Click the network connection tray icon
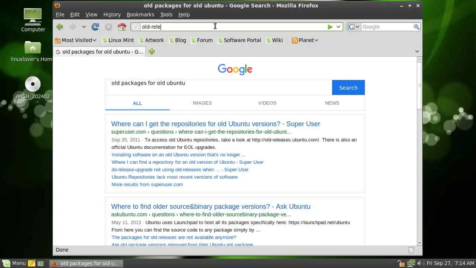The height and width of the screenshot is (268, 476). 411,263
